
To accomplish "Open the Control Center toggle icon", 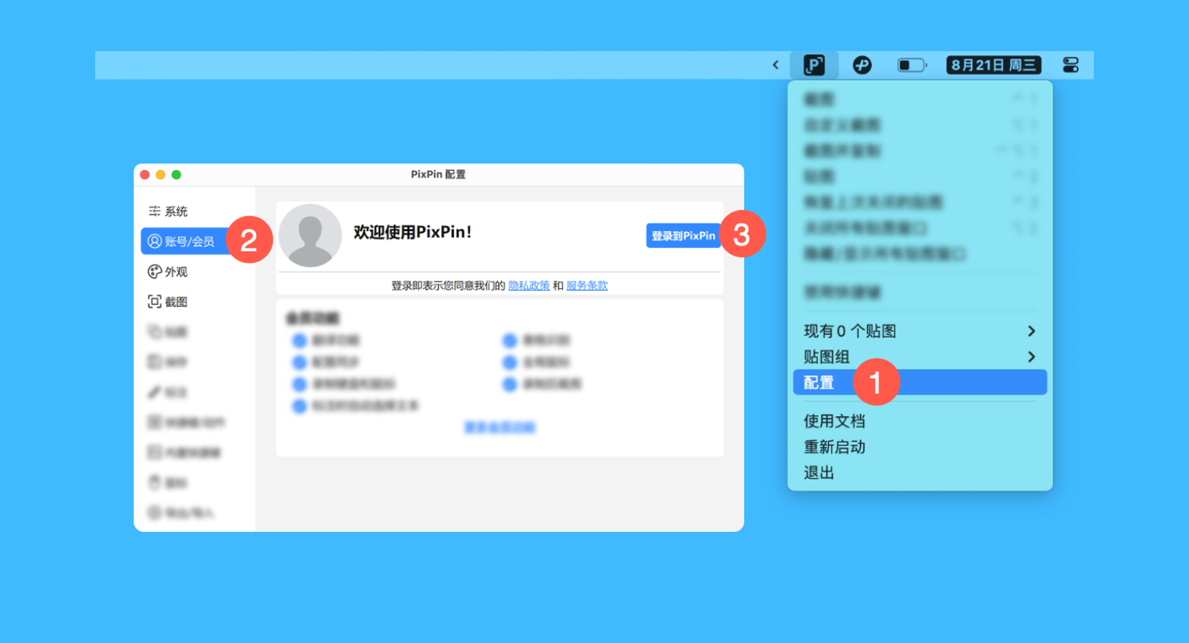I will coord(1071,65).
